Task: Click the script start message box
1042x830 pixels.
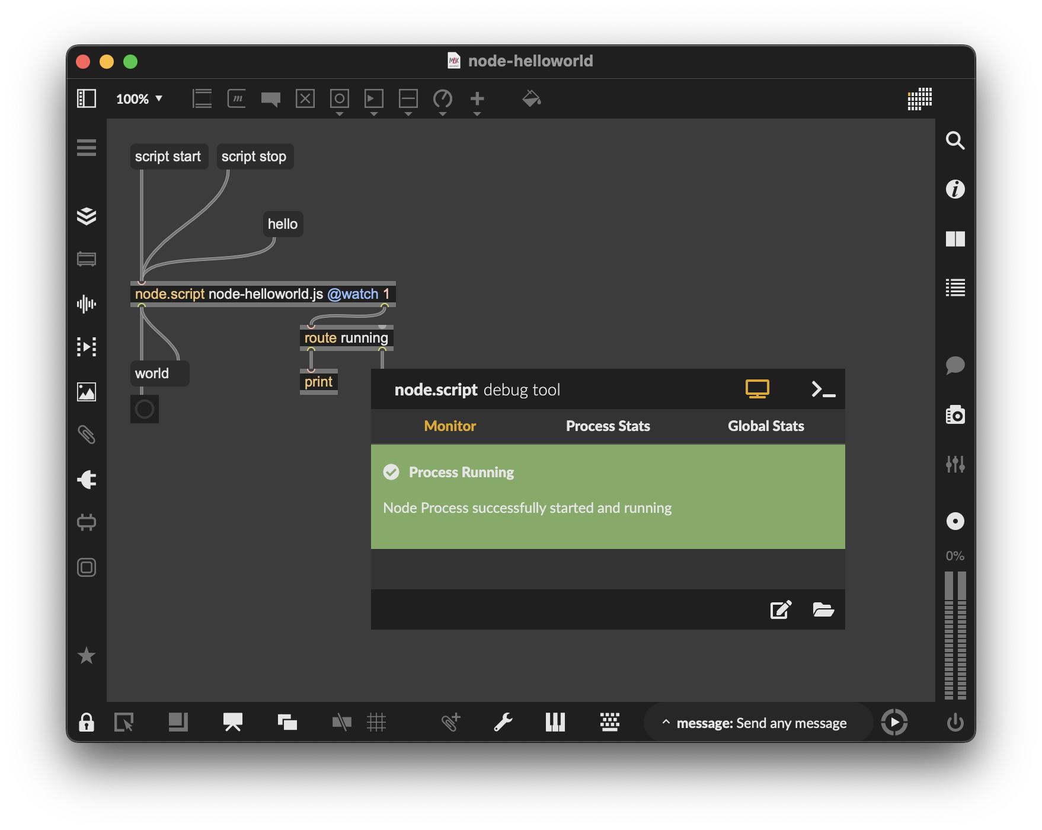Action: [168, 157]
